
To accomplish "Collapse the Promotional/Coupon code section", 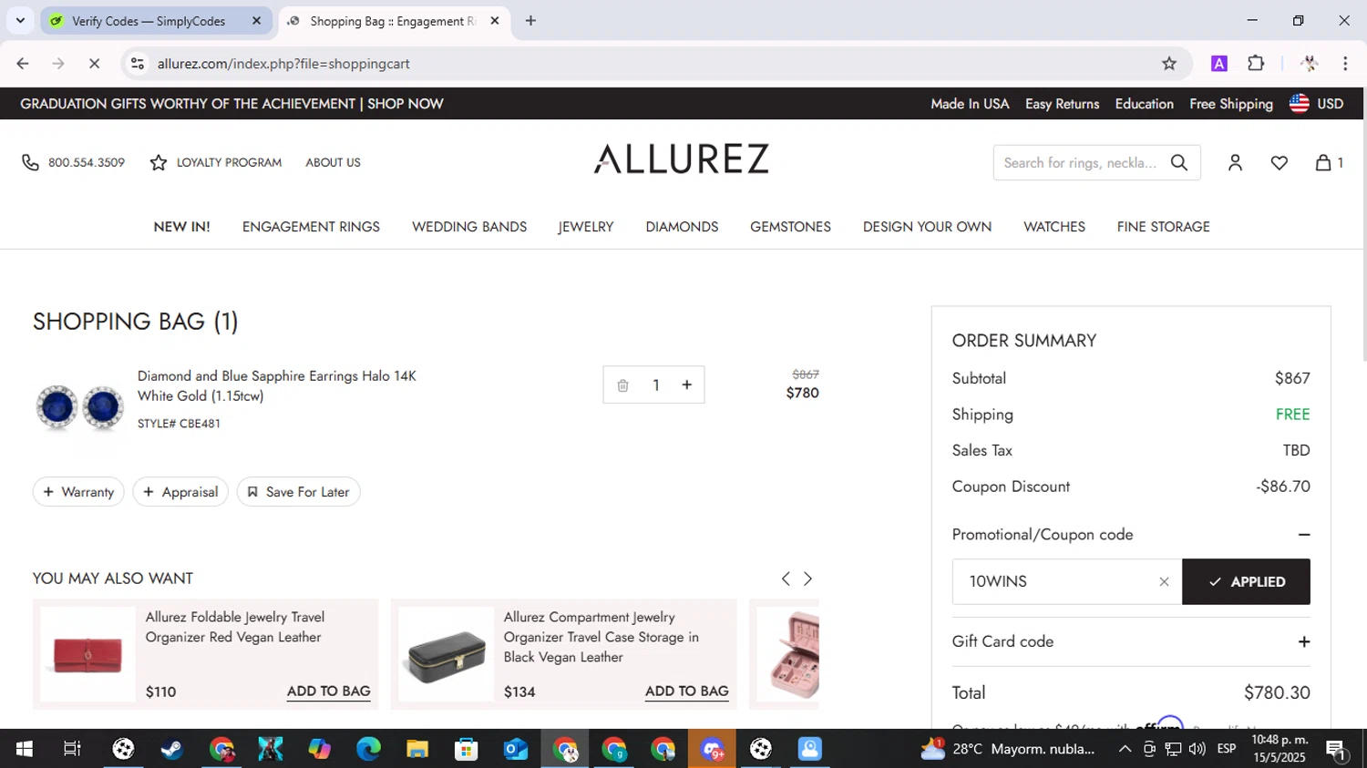I will 1304,535.
